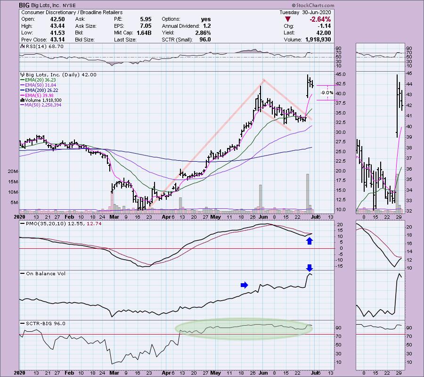This screenshot has width=424, height=377.
Task: Click the RSI(14) 68.70 indicator label
Action: 44,46
